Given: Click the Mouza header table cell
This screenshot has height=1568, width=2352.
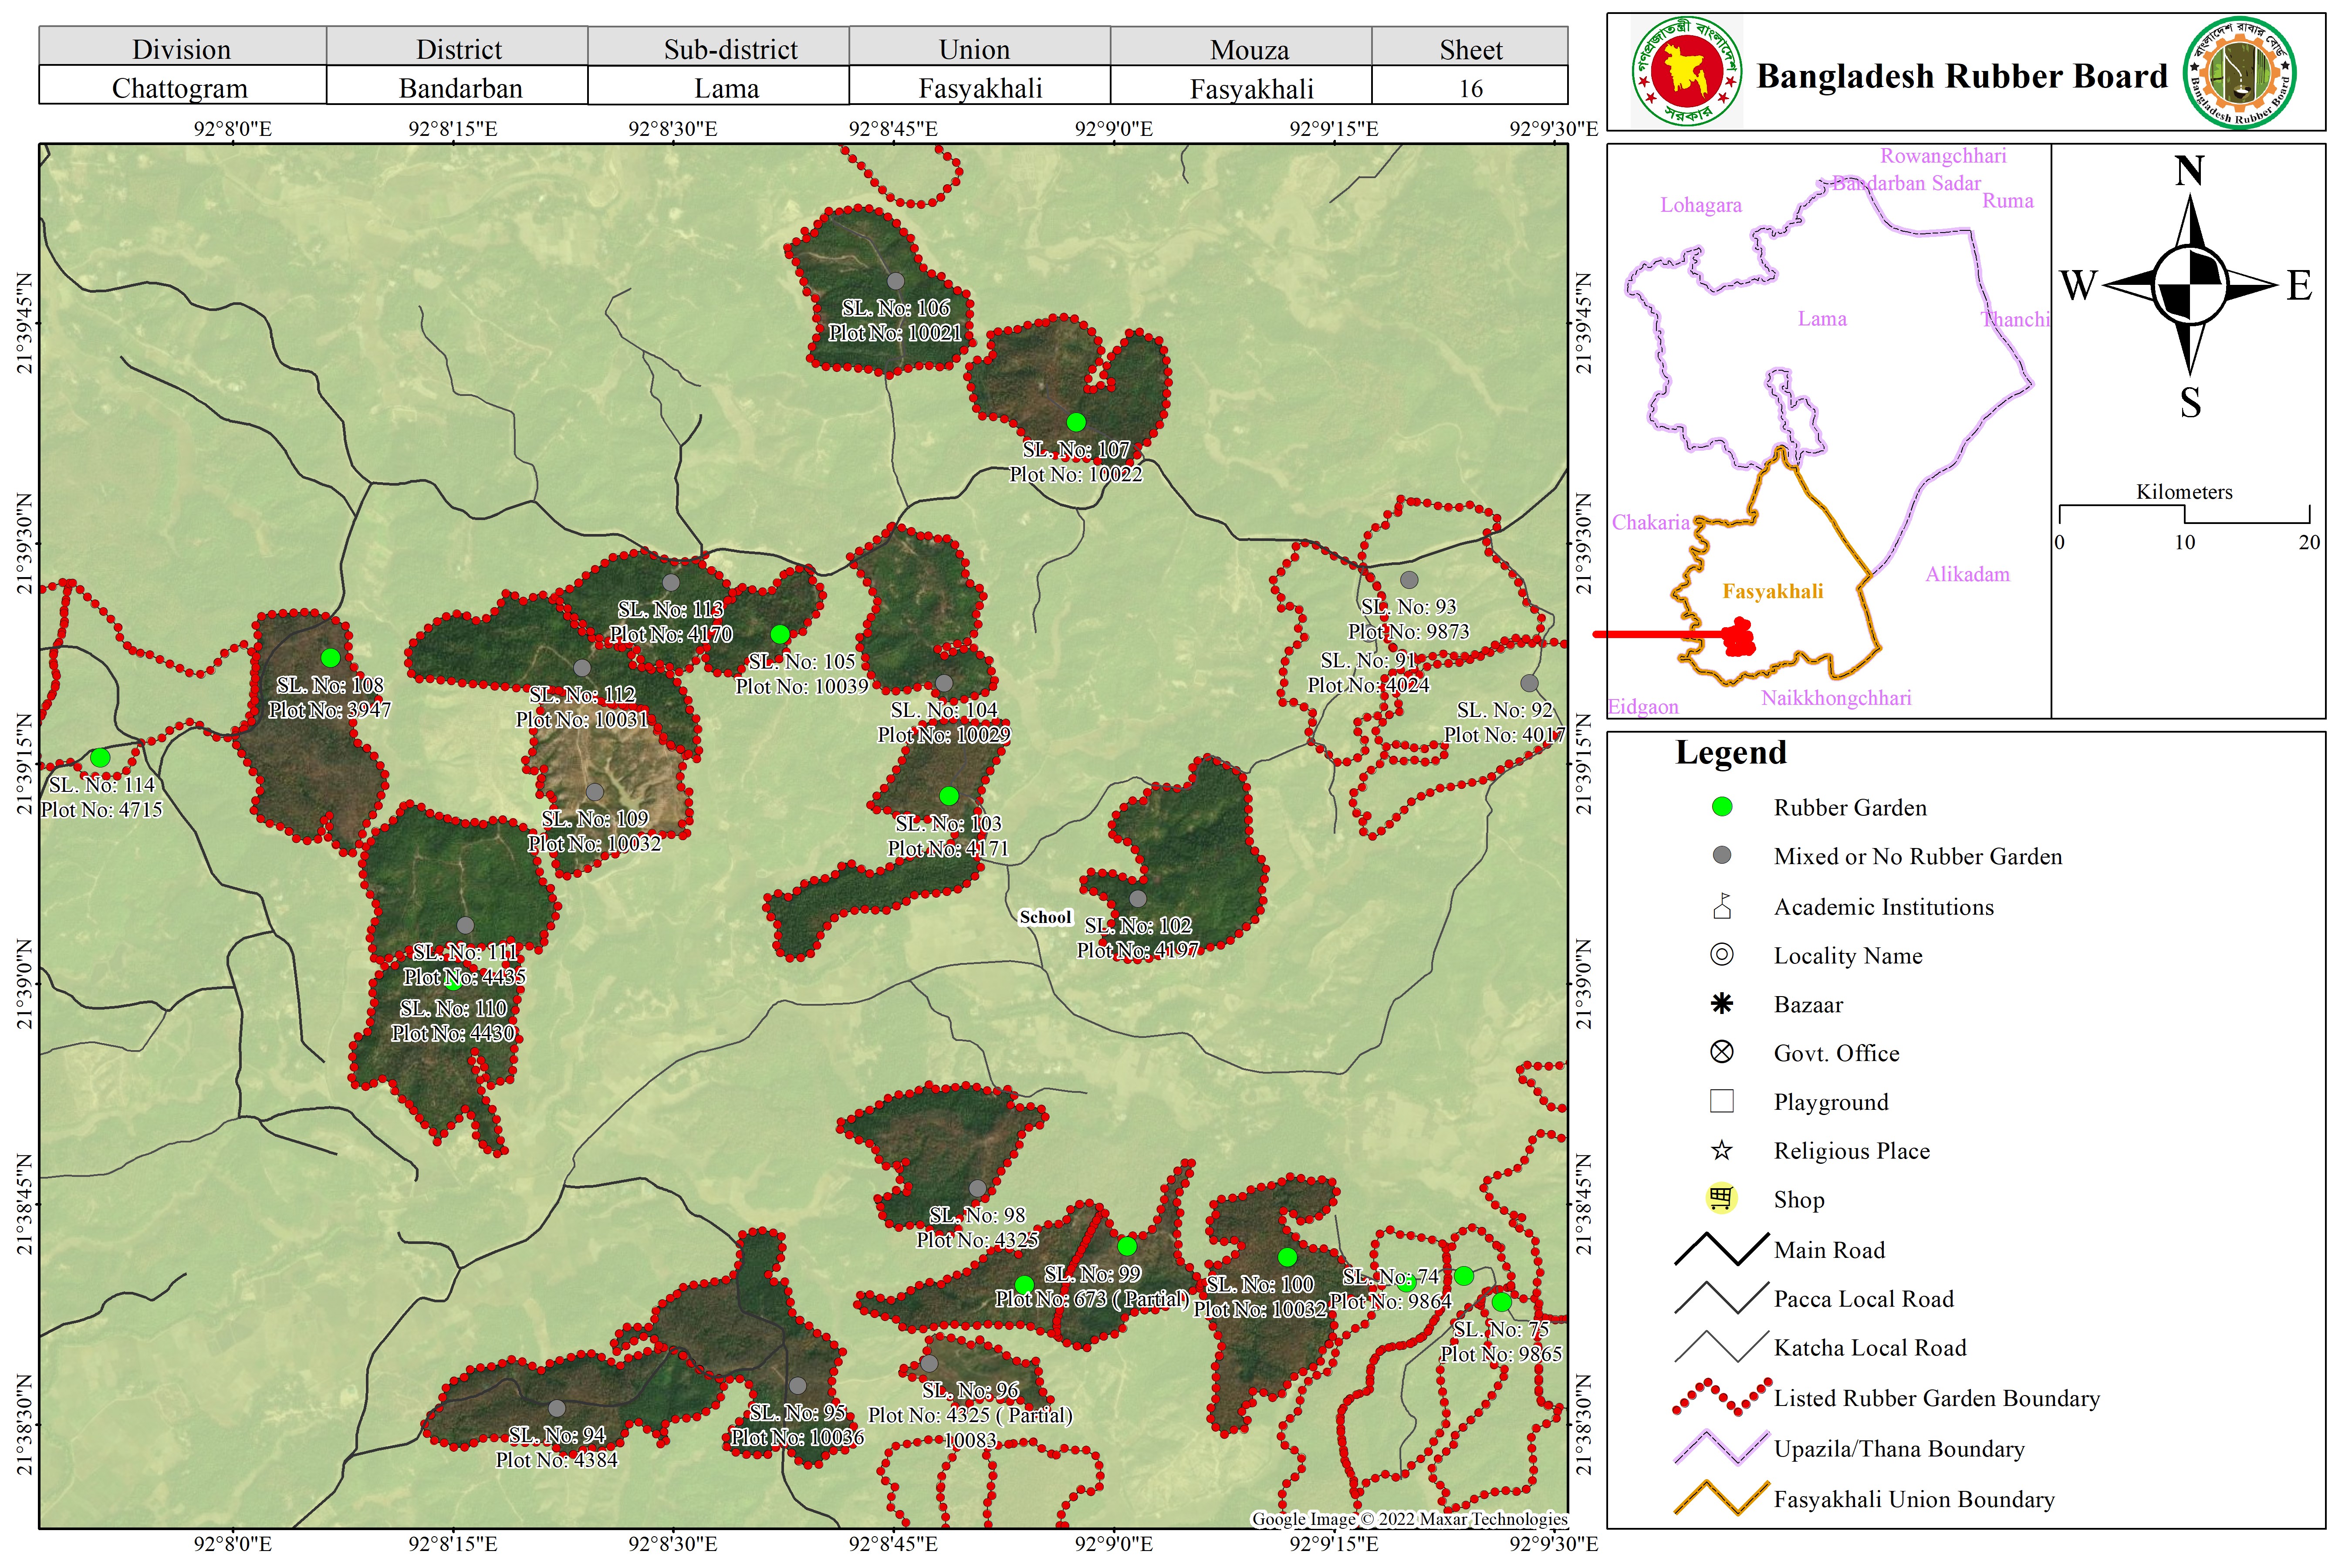Looking at the screenshot, I should pos(1249,48).
